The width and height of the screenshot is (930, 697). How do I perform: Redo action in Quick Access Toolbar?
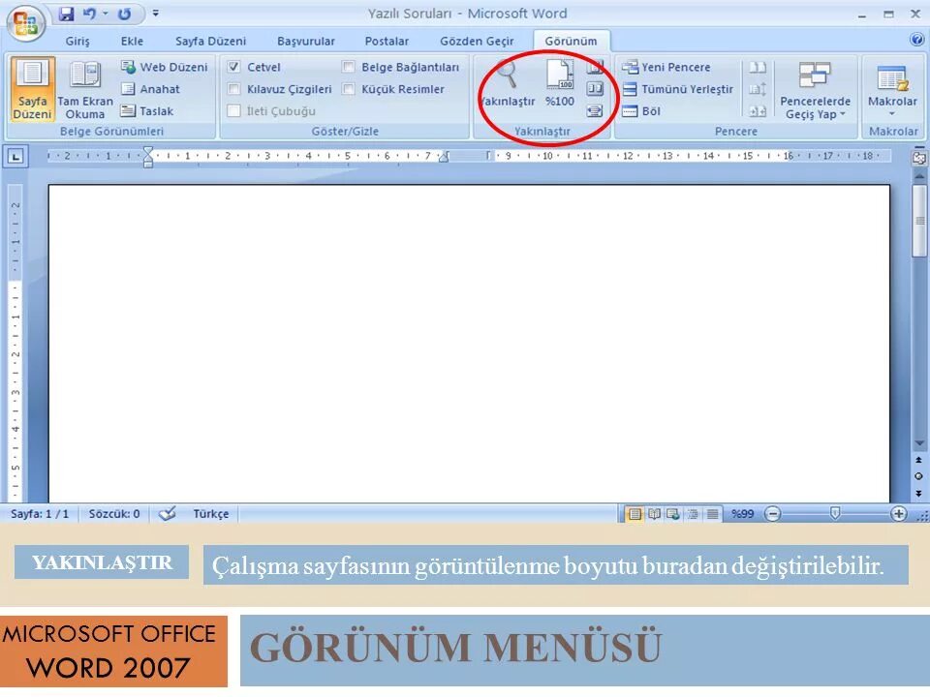tap(124, 14)
